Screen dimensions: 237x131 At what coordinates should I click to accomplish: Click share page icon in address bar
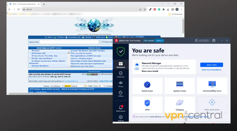tap(140, 9)
